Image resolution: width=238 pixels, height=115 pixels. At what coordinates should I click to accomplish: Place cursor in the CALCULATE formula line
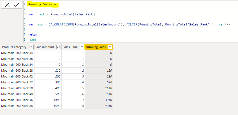point(129,24)
